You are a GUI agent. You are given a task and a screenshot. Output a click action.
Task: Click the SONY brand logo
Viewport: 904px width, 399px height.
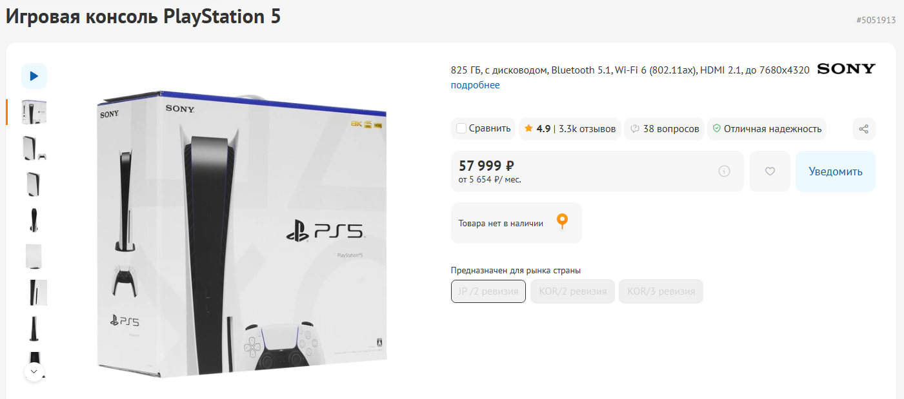(846, 69)
